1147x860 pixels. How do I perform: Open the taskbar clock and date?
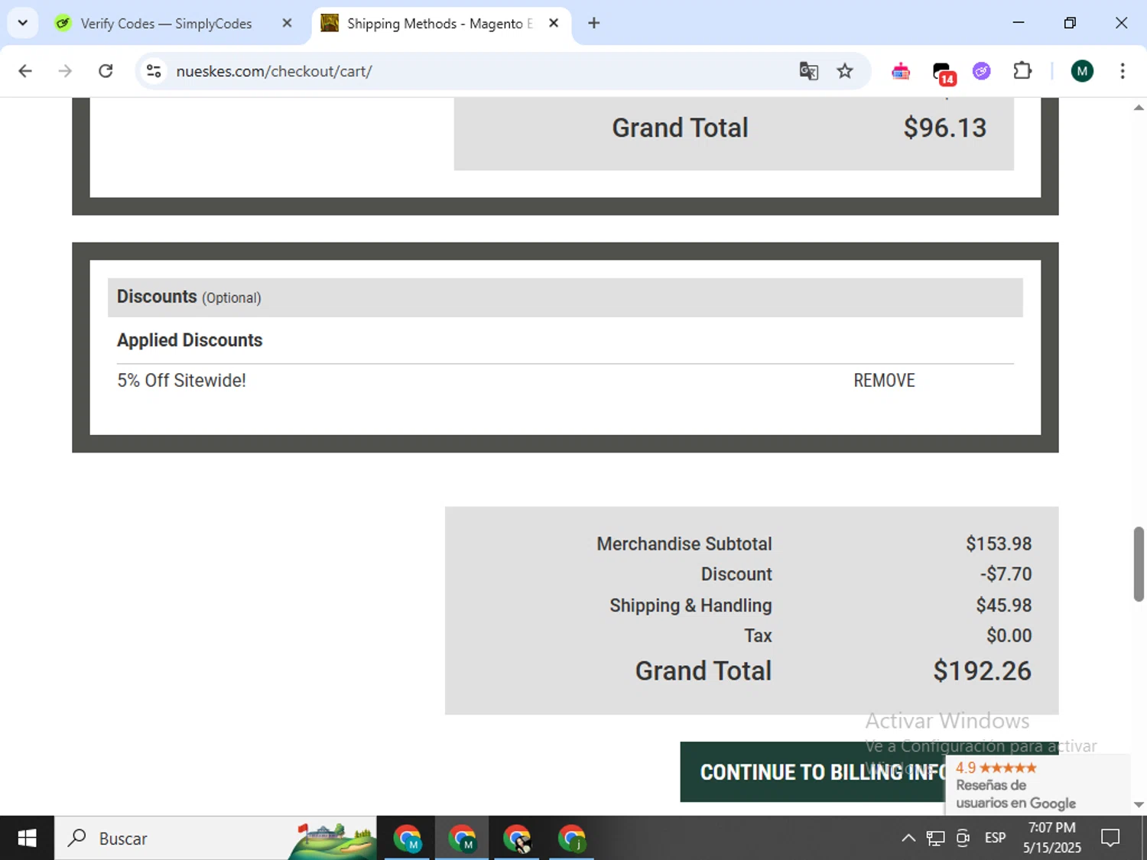[x=1052, y=838]
